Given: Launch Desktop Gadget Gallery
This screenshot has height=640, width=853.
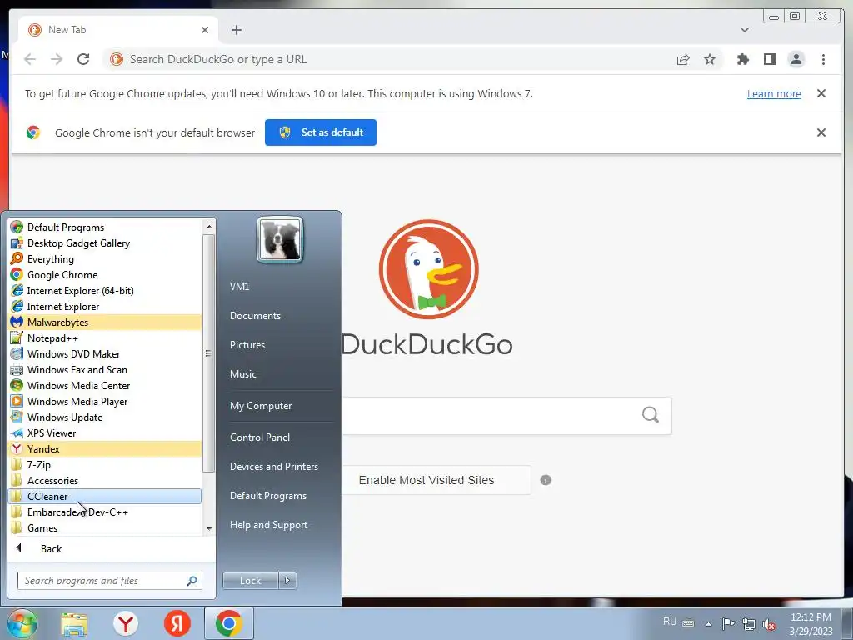Looking at the screenshot, I should (x=106, y=243).
